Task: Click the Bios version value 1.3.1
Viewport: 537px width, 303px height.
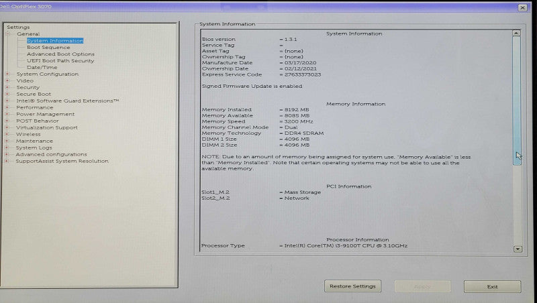Action: pyautogui.click(x=291, y=40)
